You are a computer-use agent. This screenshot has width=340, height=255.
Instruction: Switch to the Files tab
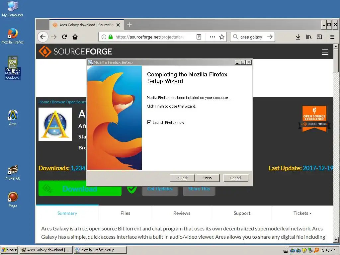pos(125,213)
